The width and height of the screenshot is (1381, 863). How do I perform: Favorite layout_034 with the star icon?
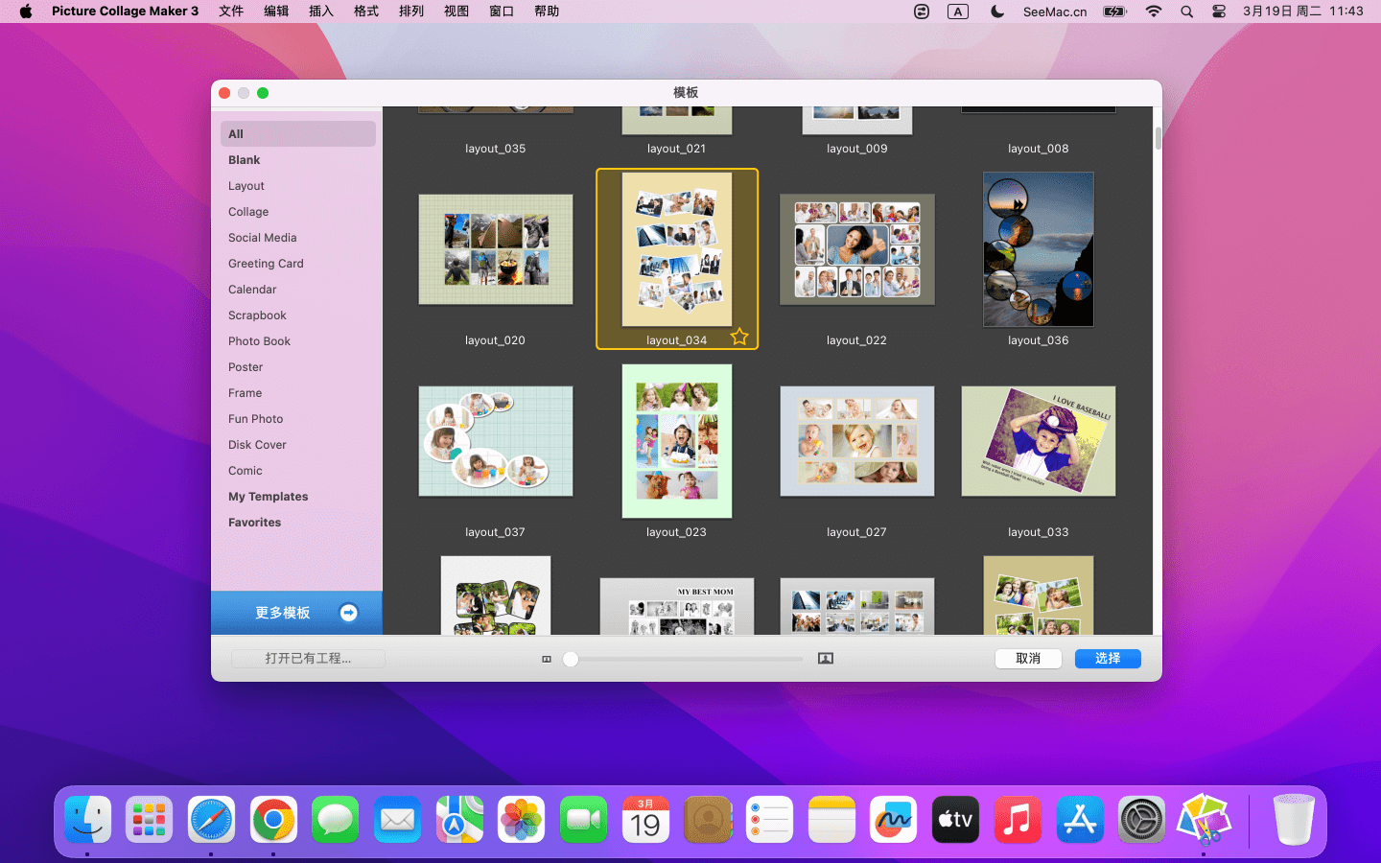click(739, 337)
